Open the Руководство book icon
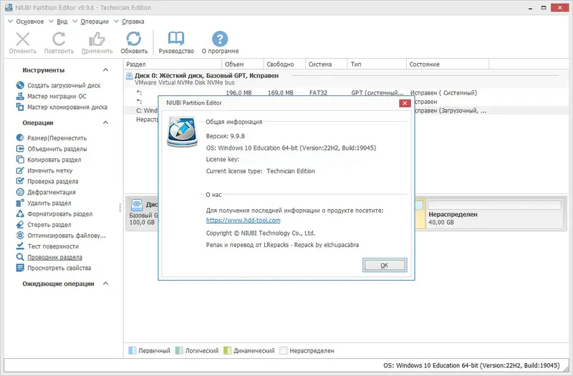 coord(176,39)
